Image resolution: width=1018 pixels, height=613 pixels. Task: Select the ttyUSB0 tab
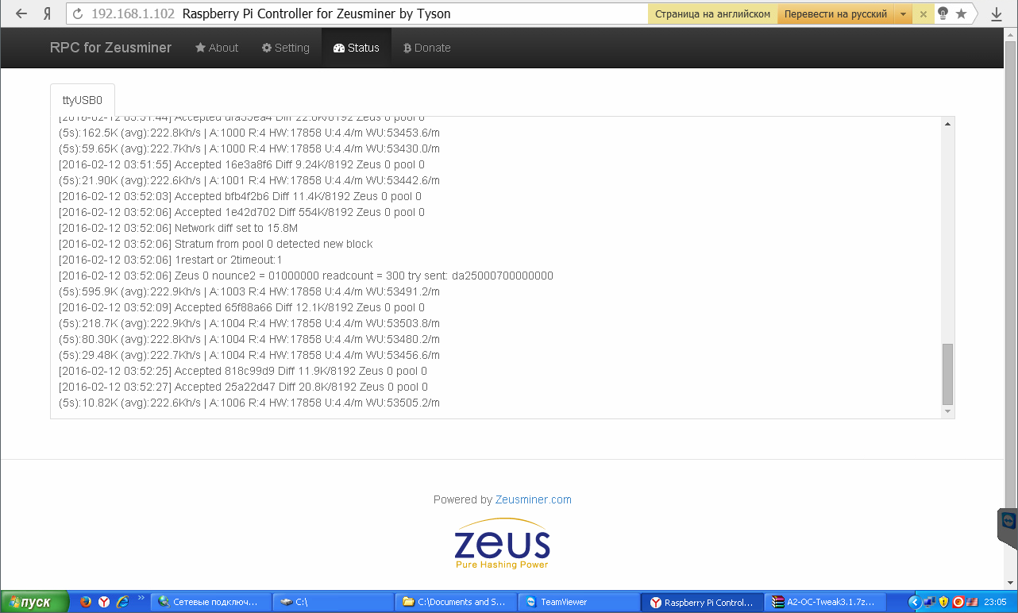(83, 100)
